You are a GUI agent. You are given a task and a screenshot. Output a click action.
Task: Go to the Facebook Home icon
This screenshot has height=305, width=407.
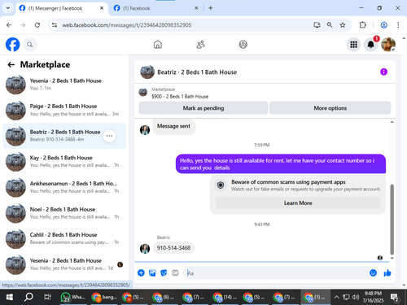click(x=158, y=45)
